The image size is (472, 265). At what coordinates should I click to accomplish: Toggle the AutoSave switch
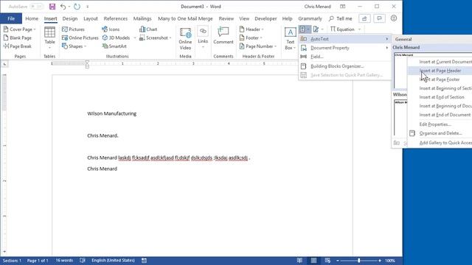(36, 7)
